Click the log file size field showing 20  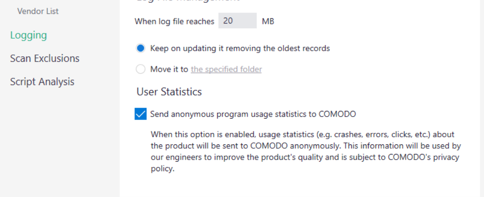[237, 21]
